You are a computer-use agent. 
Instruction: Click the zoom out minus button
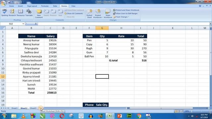coord(192,111)
